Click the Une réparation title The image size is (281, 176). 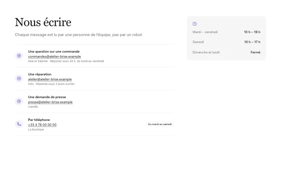coord(40,75)
